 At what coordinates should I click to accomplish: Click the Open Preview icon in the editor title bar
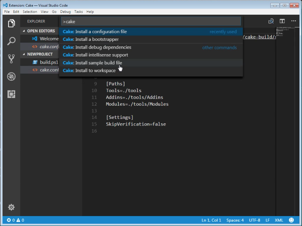coord(271,21)
